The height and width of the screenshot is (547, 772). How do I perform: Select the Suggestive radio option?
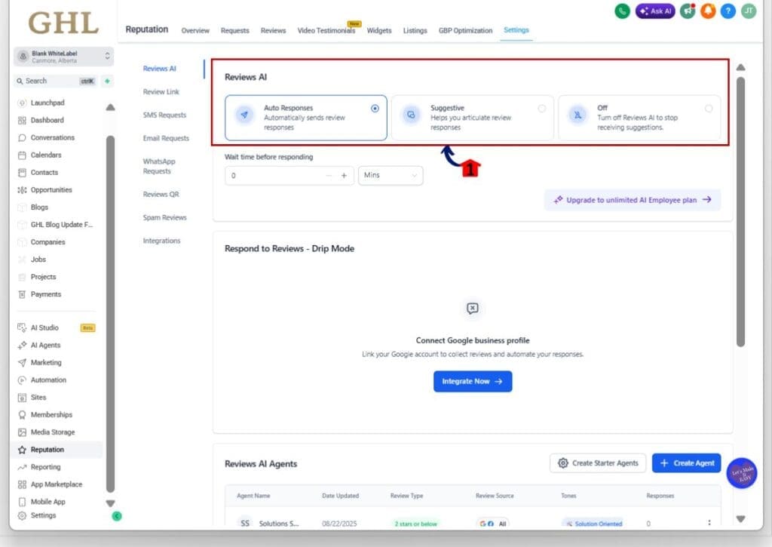tap(541, 109)
